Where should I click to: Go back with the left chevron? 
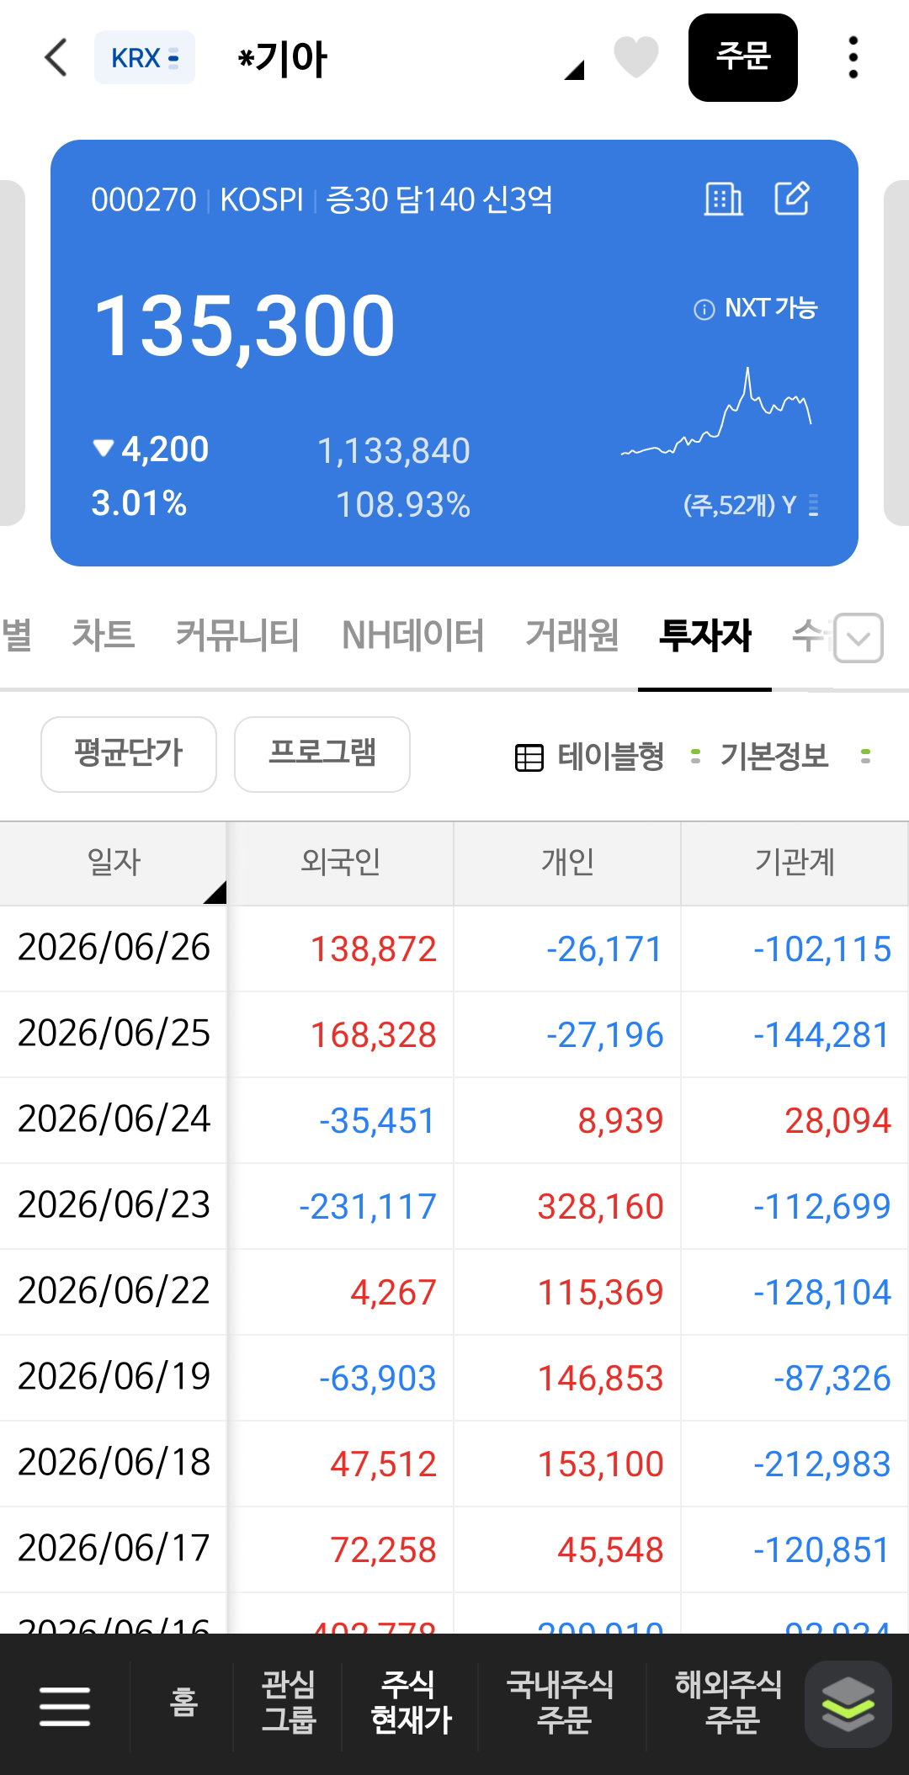tap(56, 58)
